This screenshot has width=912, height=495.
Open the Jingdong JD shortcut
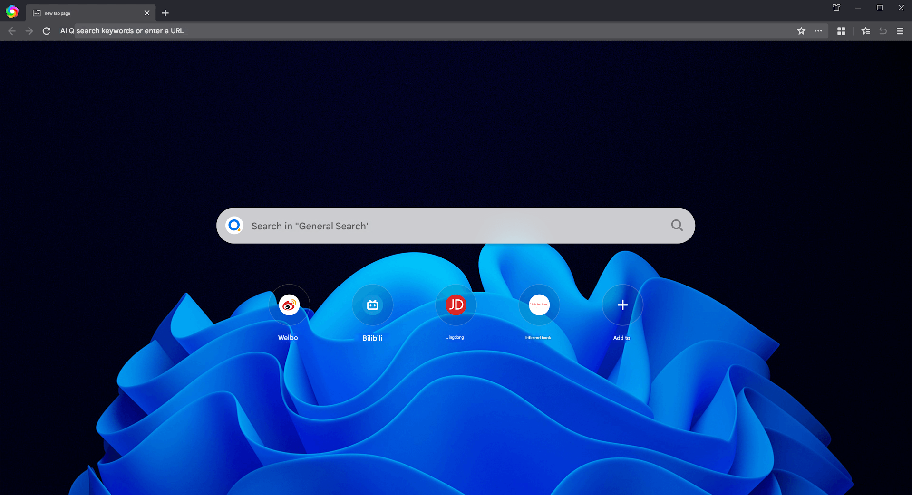coord(455,305)
